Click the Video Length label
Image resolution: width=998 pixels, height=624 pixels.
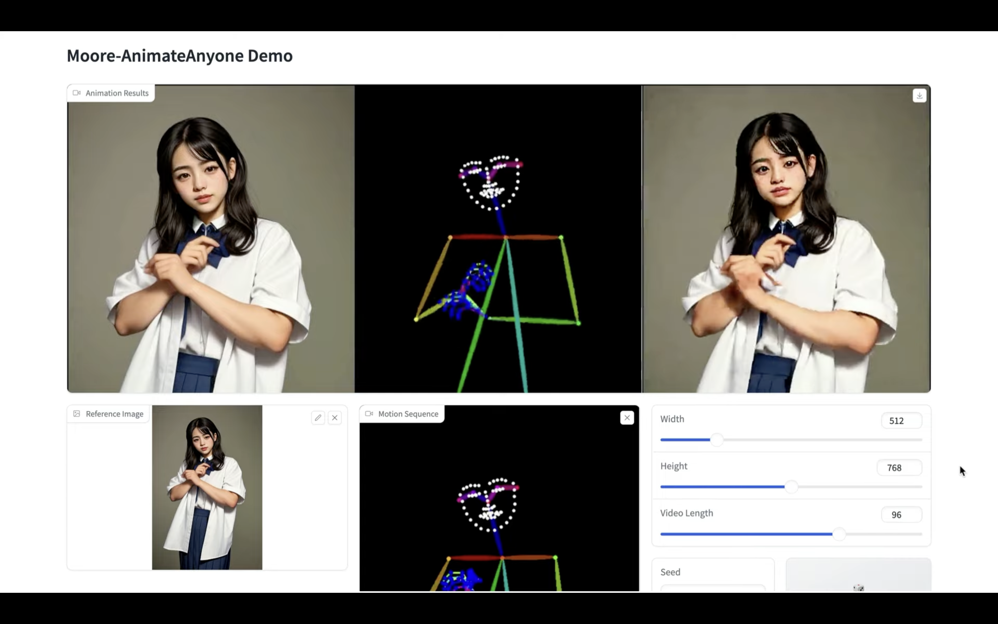(686, 513)
